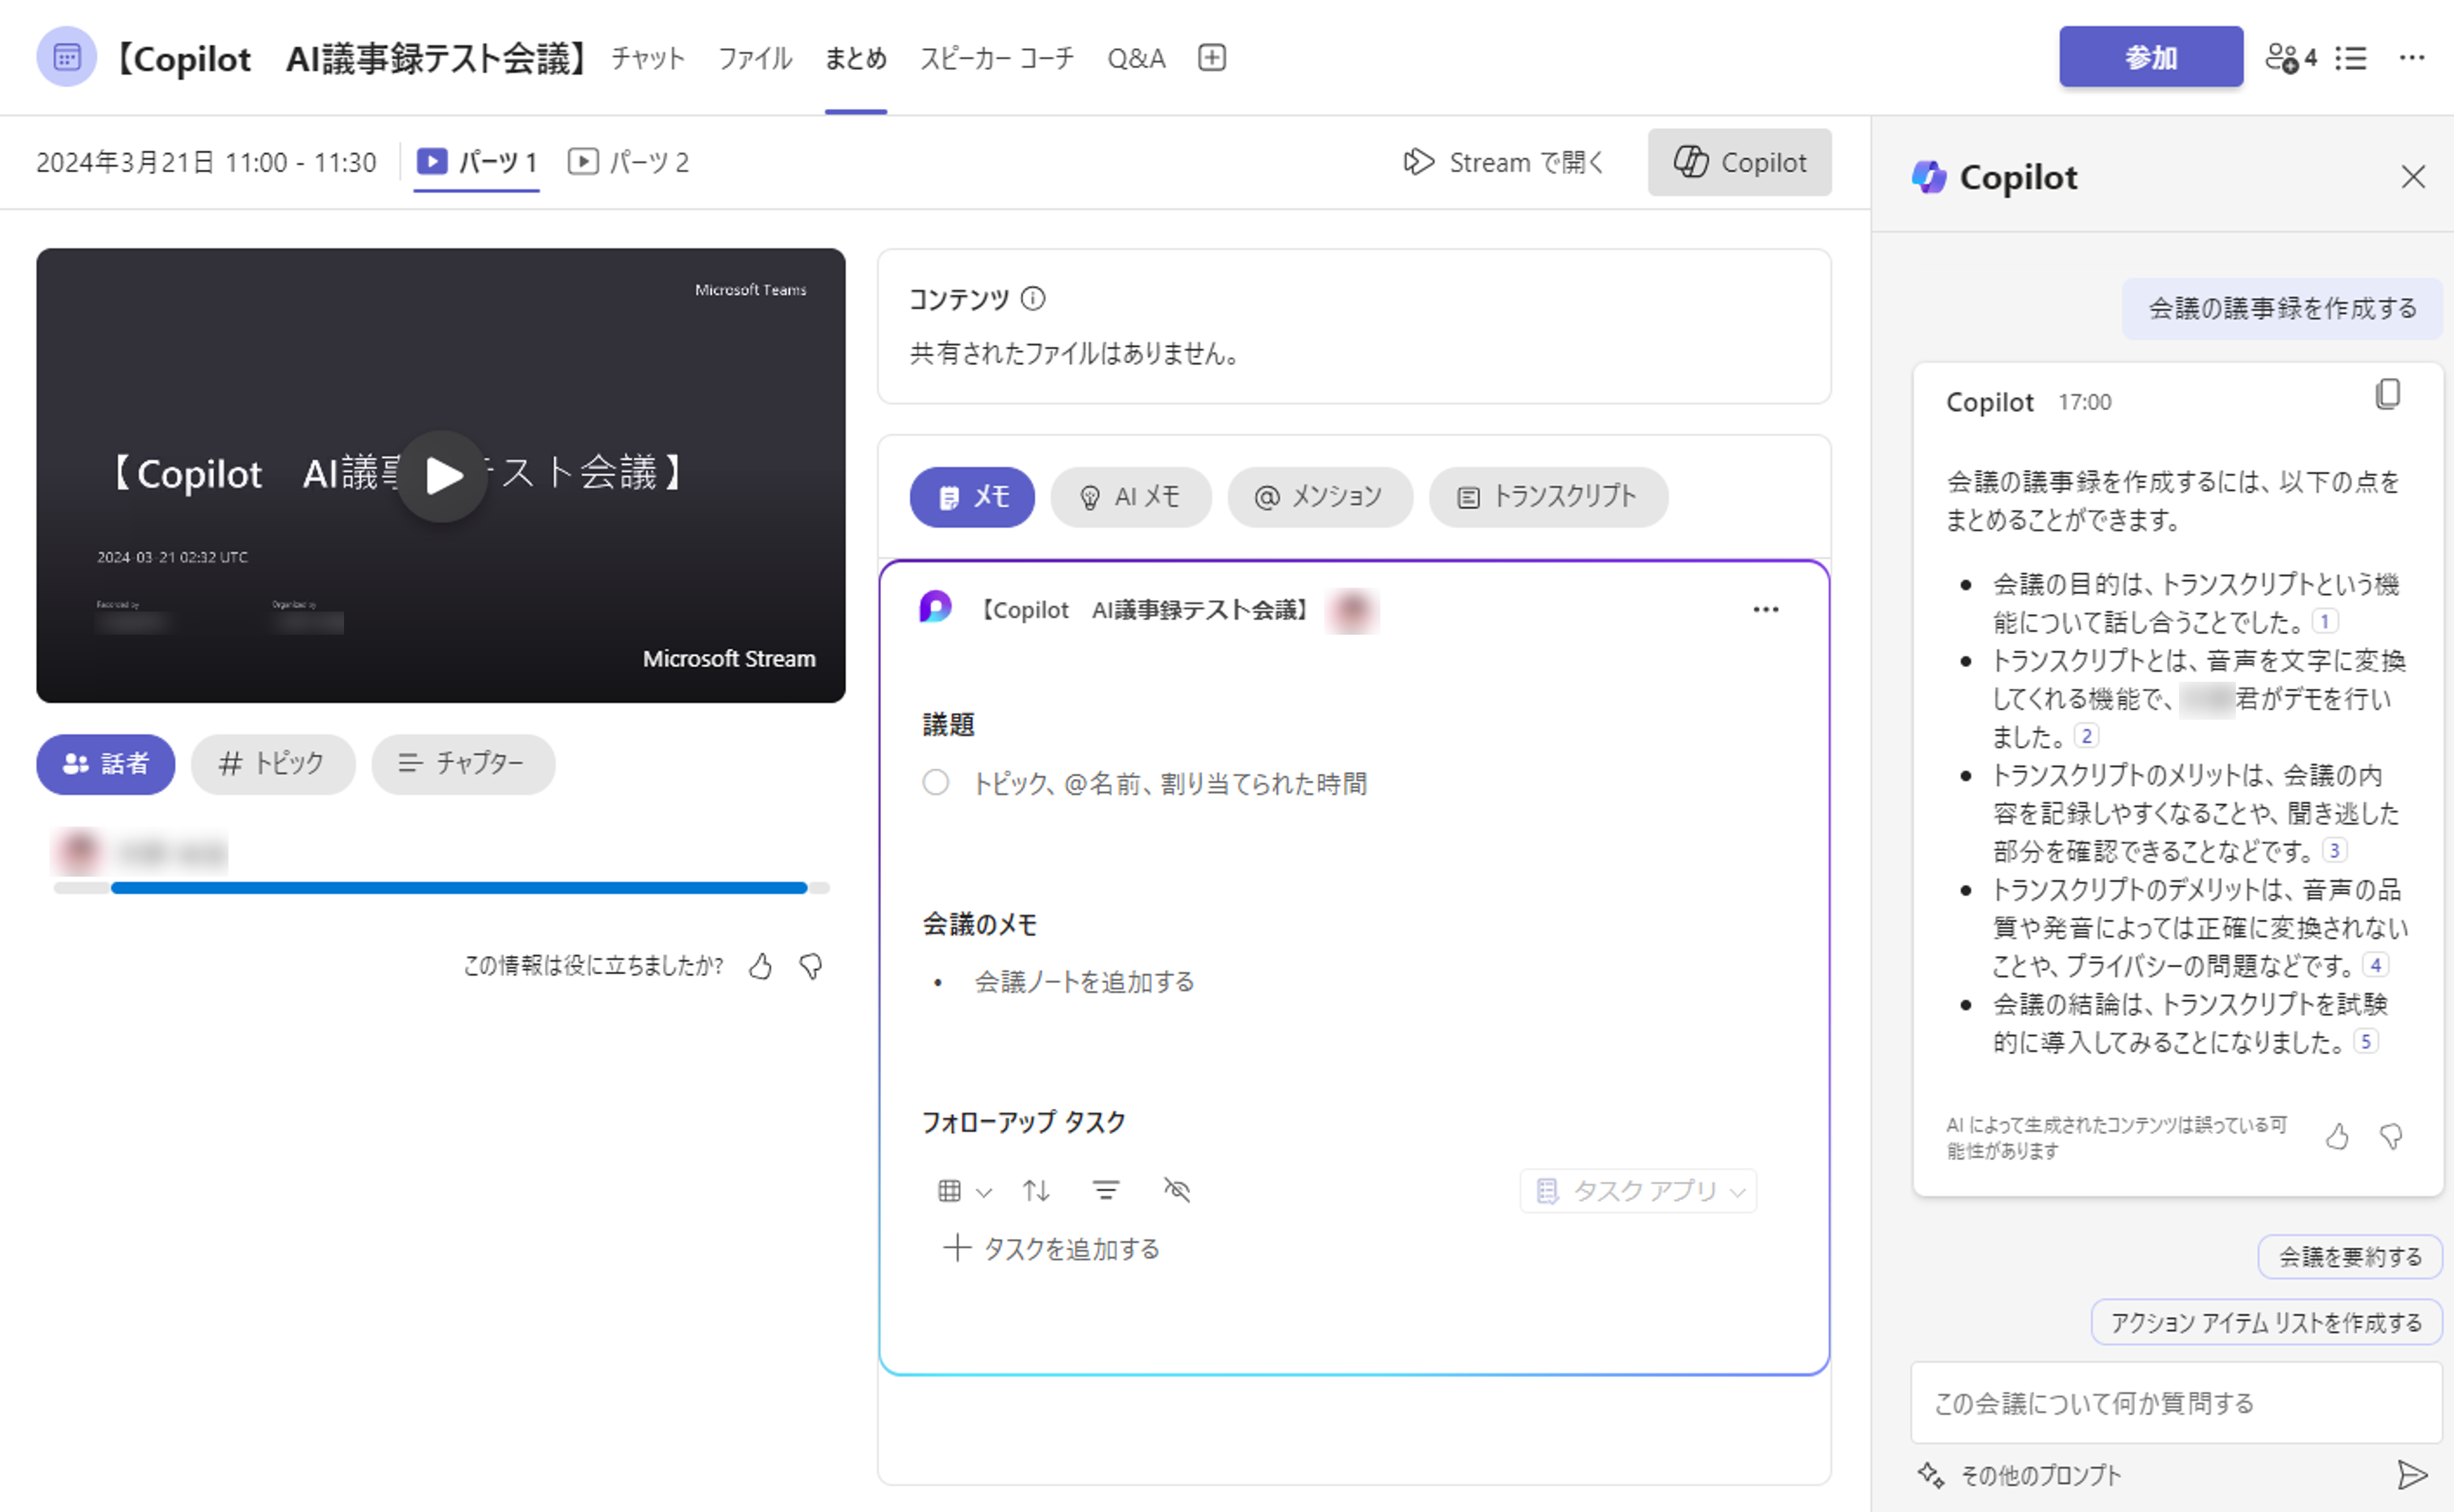The image size is (2454, 1512).
Task: Check the agenda item radio circle
Action: [x=935, y=782]
